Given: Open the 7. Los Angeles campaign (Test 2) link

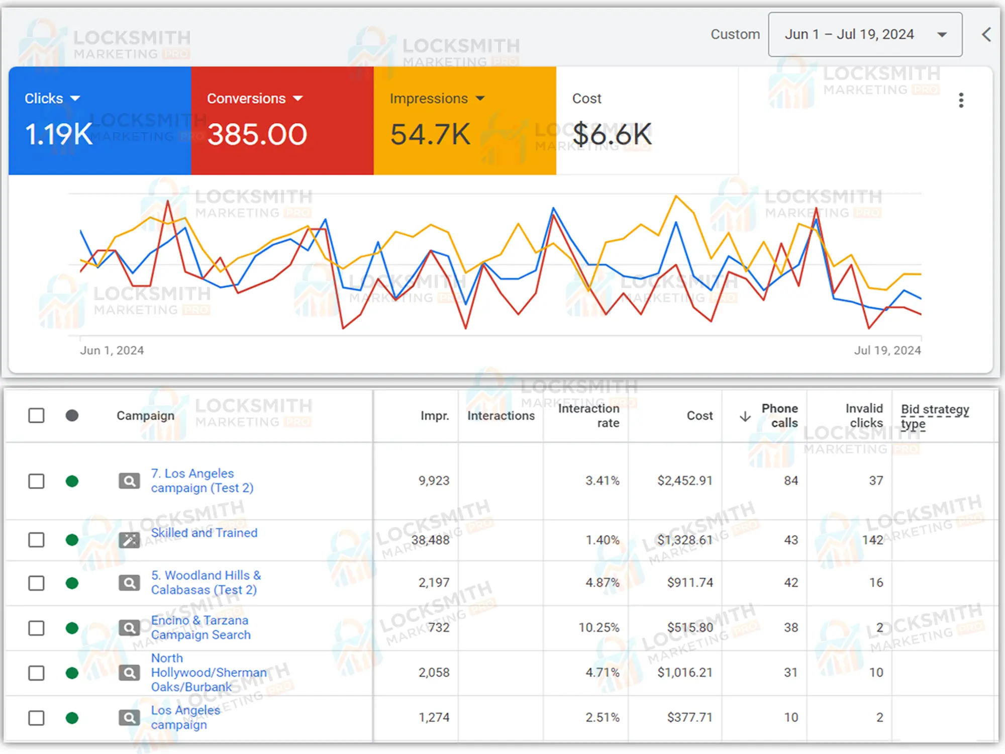Looking at the screenshot, I should (201, 481).
